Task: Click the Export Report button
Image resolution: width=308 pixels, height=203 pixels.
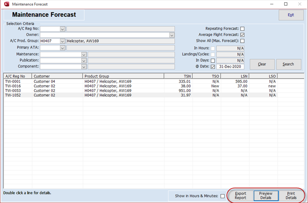Action: (240, 196)
